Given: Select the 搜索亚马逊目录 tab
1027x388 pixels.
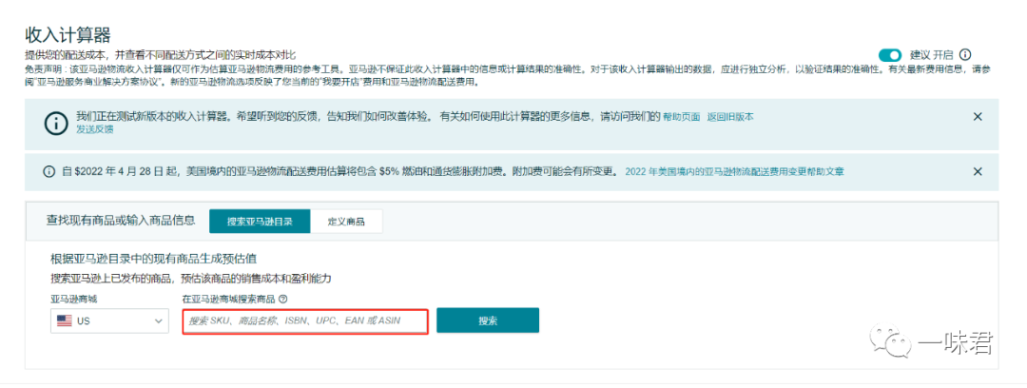Looking at the screenshot, I should tap(260, 222).
